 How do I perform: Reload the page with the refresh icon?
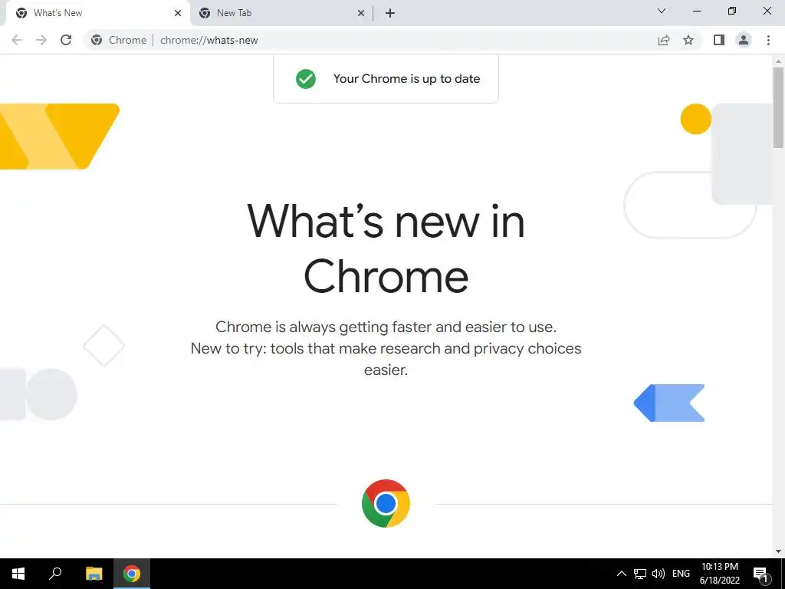(x=66, y=40)
